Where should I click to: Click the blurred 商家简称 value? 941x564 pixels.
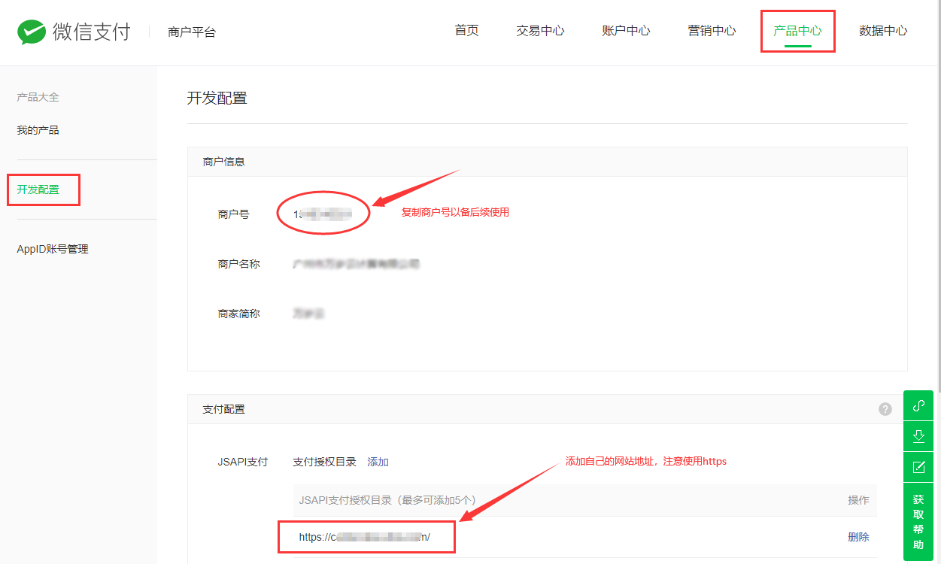308,314
